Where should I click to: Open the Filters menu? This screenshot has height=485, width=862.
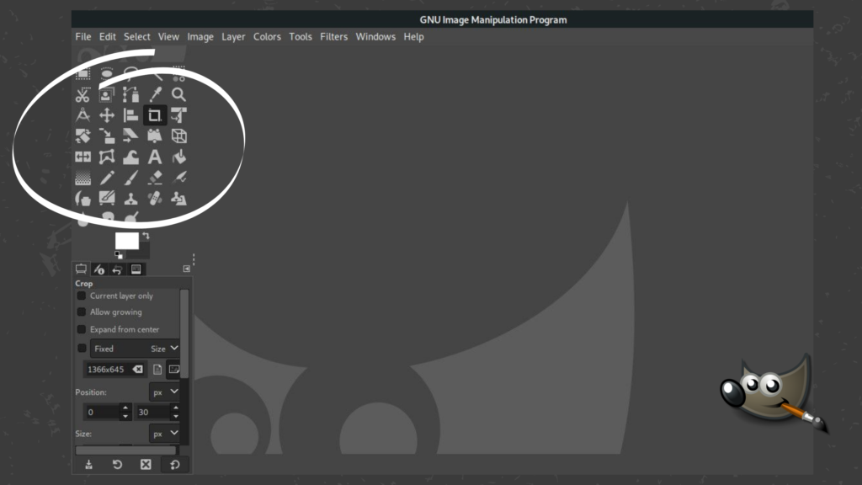(x=333, y=37)
